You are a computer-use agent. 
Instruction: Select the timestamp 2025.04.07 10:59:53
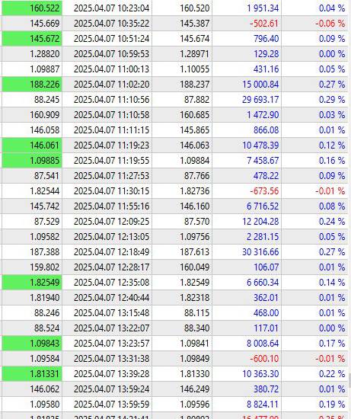(x=111, y=54)
